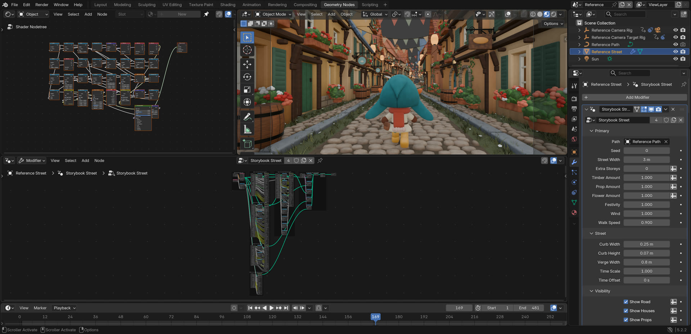Adjust the Festivity value slider

(x=646, y=205)
